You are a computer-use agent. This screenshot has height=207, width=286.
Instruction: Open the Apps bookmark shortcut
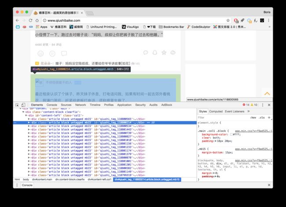[x=42, y=27]
